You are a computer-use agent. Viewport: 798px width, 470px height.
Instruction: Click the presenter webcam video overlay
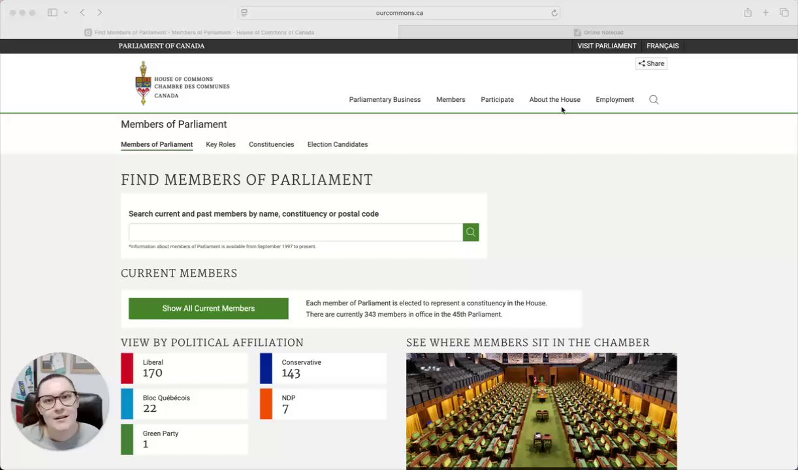pyautogui.click(x=59, y=401)
